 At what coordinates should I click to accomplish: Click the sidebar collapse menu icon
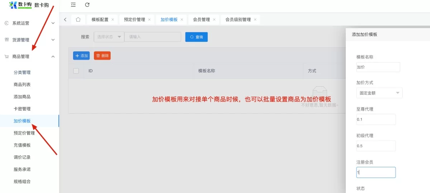pyautogui.click(x=73, y=5)
